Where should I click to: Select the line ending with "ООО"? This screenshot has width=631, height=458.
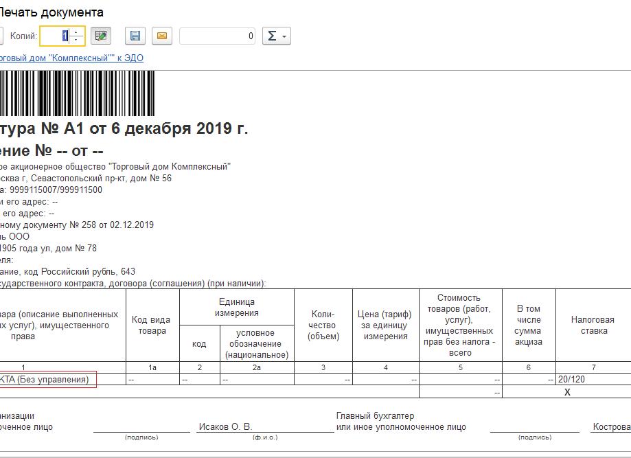click(x=14, y=237)
